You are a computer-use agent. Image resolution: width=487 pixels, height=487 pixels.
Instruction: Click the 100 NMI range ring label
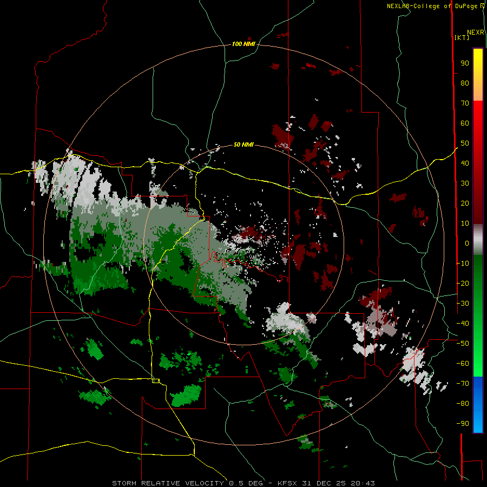[243, 44]
